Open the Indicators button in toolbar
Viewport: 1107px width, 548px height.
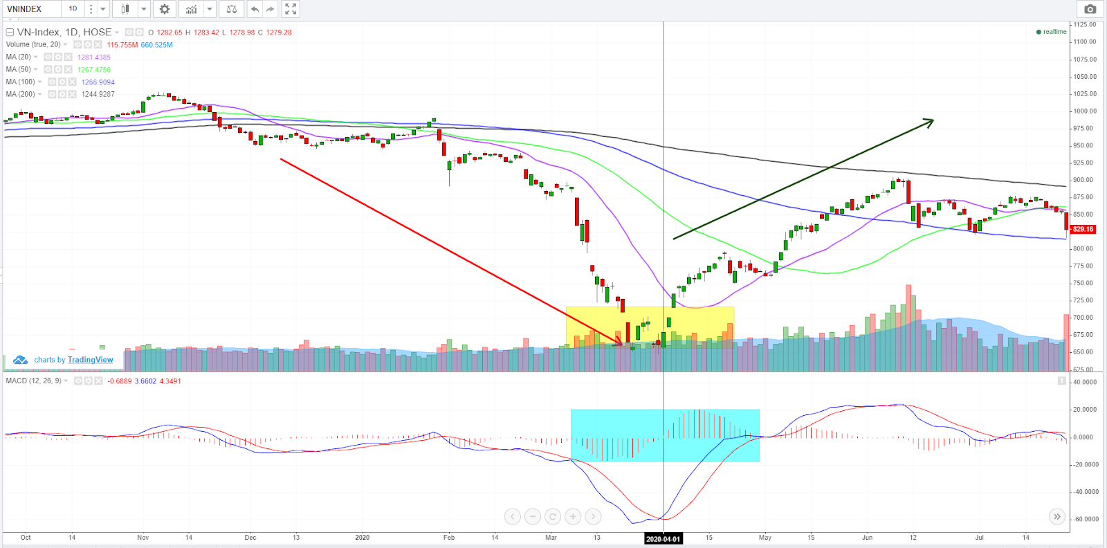point(191,9)
